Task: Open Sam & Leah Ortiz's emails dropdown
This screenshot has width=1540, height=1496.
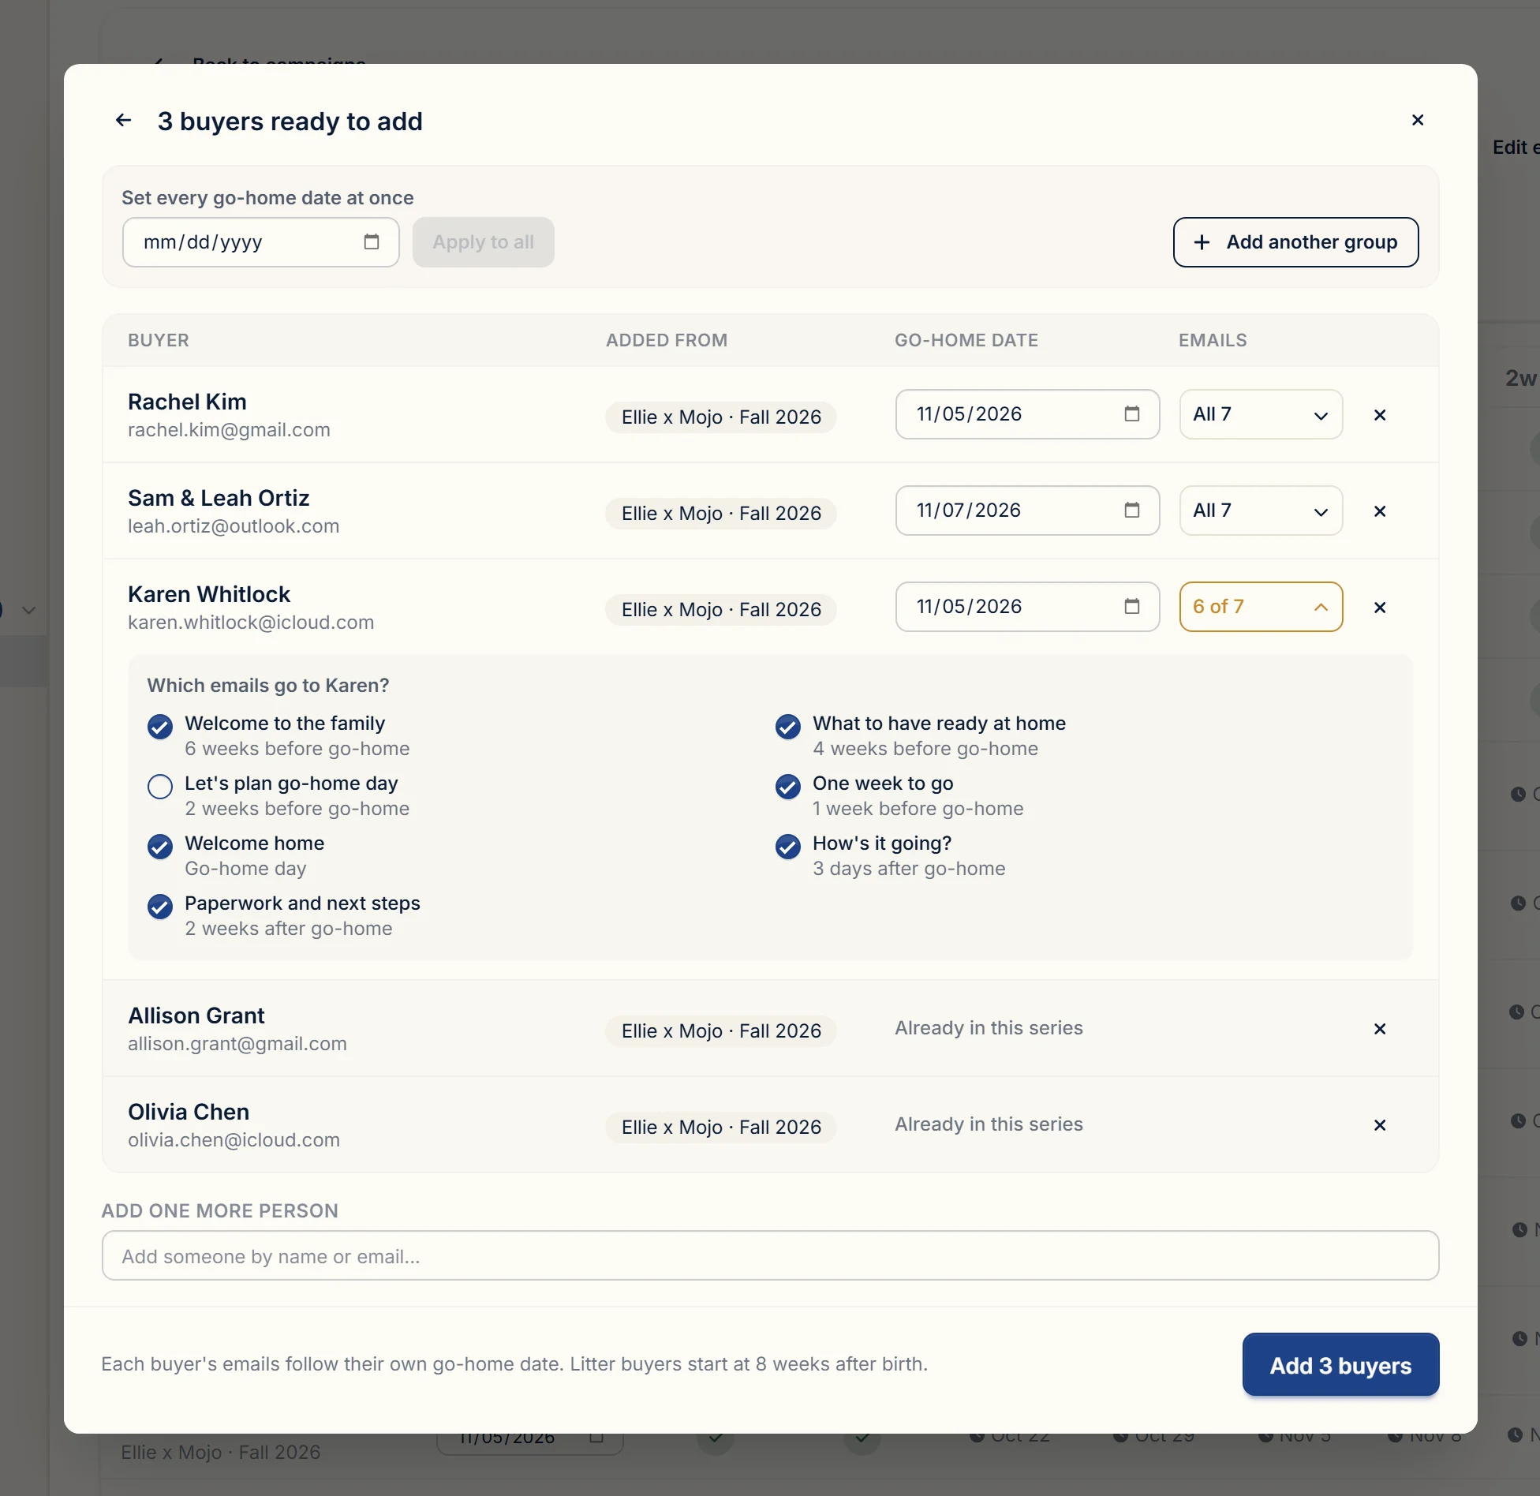Action: pos(1261,511)
